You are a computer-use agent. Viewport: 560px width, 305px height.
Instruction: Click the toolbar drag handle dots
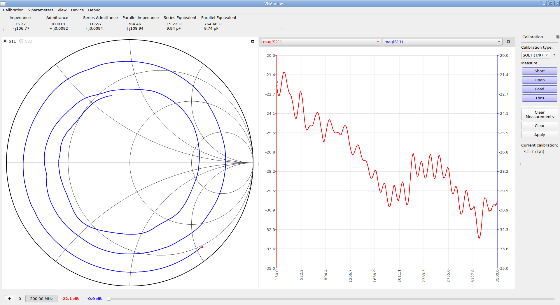[x=4, y=29]
